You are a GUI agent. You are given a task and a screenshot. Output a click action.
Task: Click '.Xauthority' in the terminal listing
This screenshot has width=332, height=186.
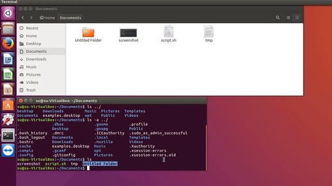click(142, 146)
